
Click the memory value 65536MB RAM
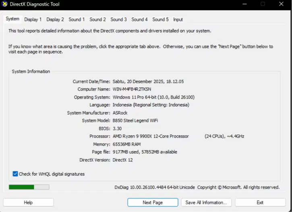click(126, 144)
